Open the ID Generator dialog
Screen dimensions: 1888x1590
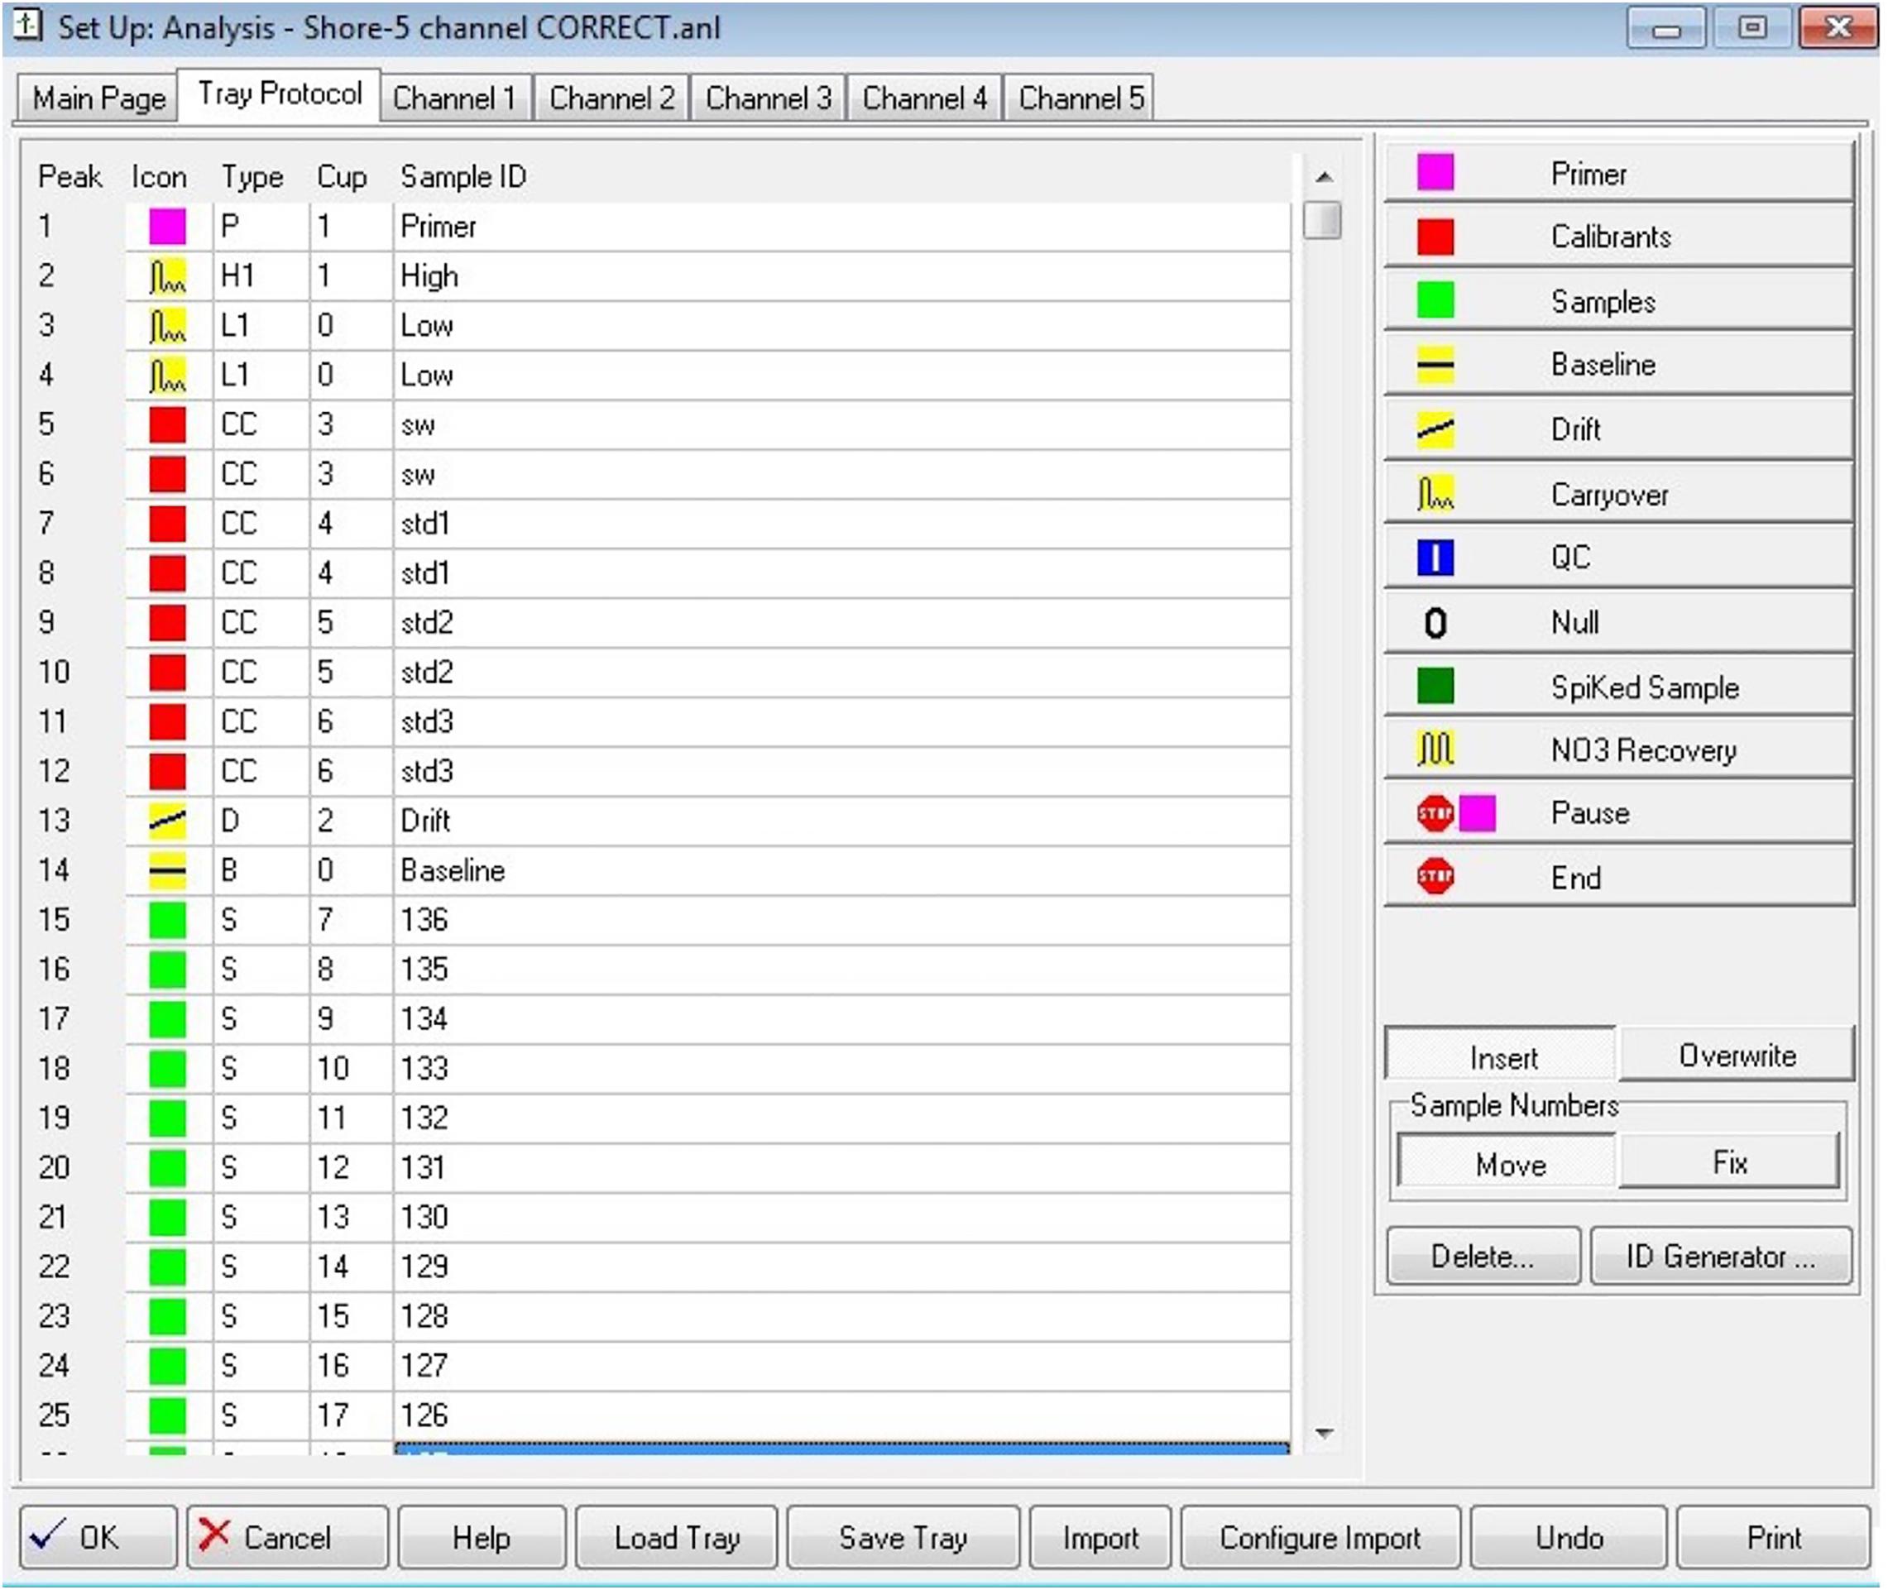coord(1721,1257)
